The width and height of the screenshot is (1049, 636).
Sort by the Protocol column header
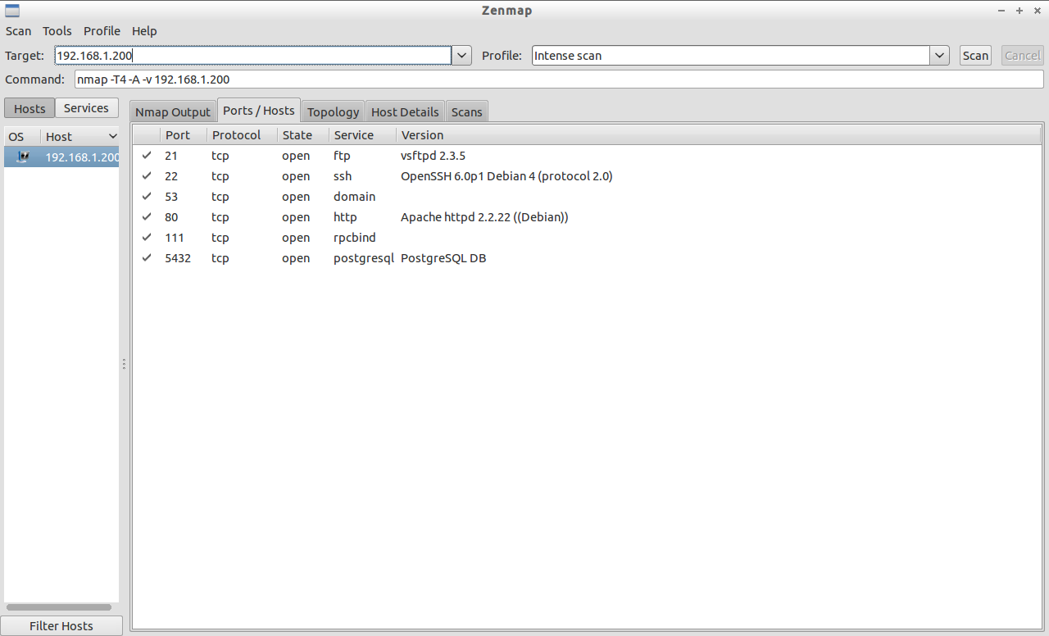242,135
